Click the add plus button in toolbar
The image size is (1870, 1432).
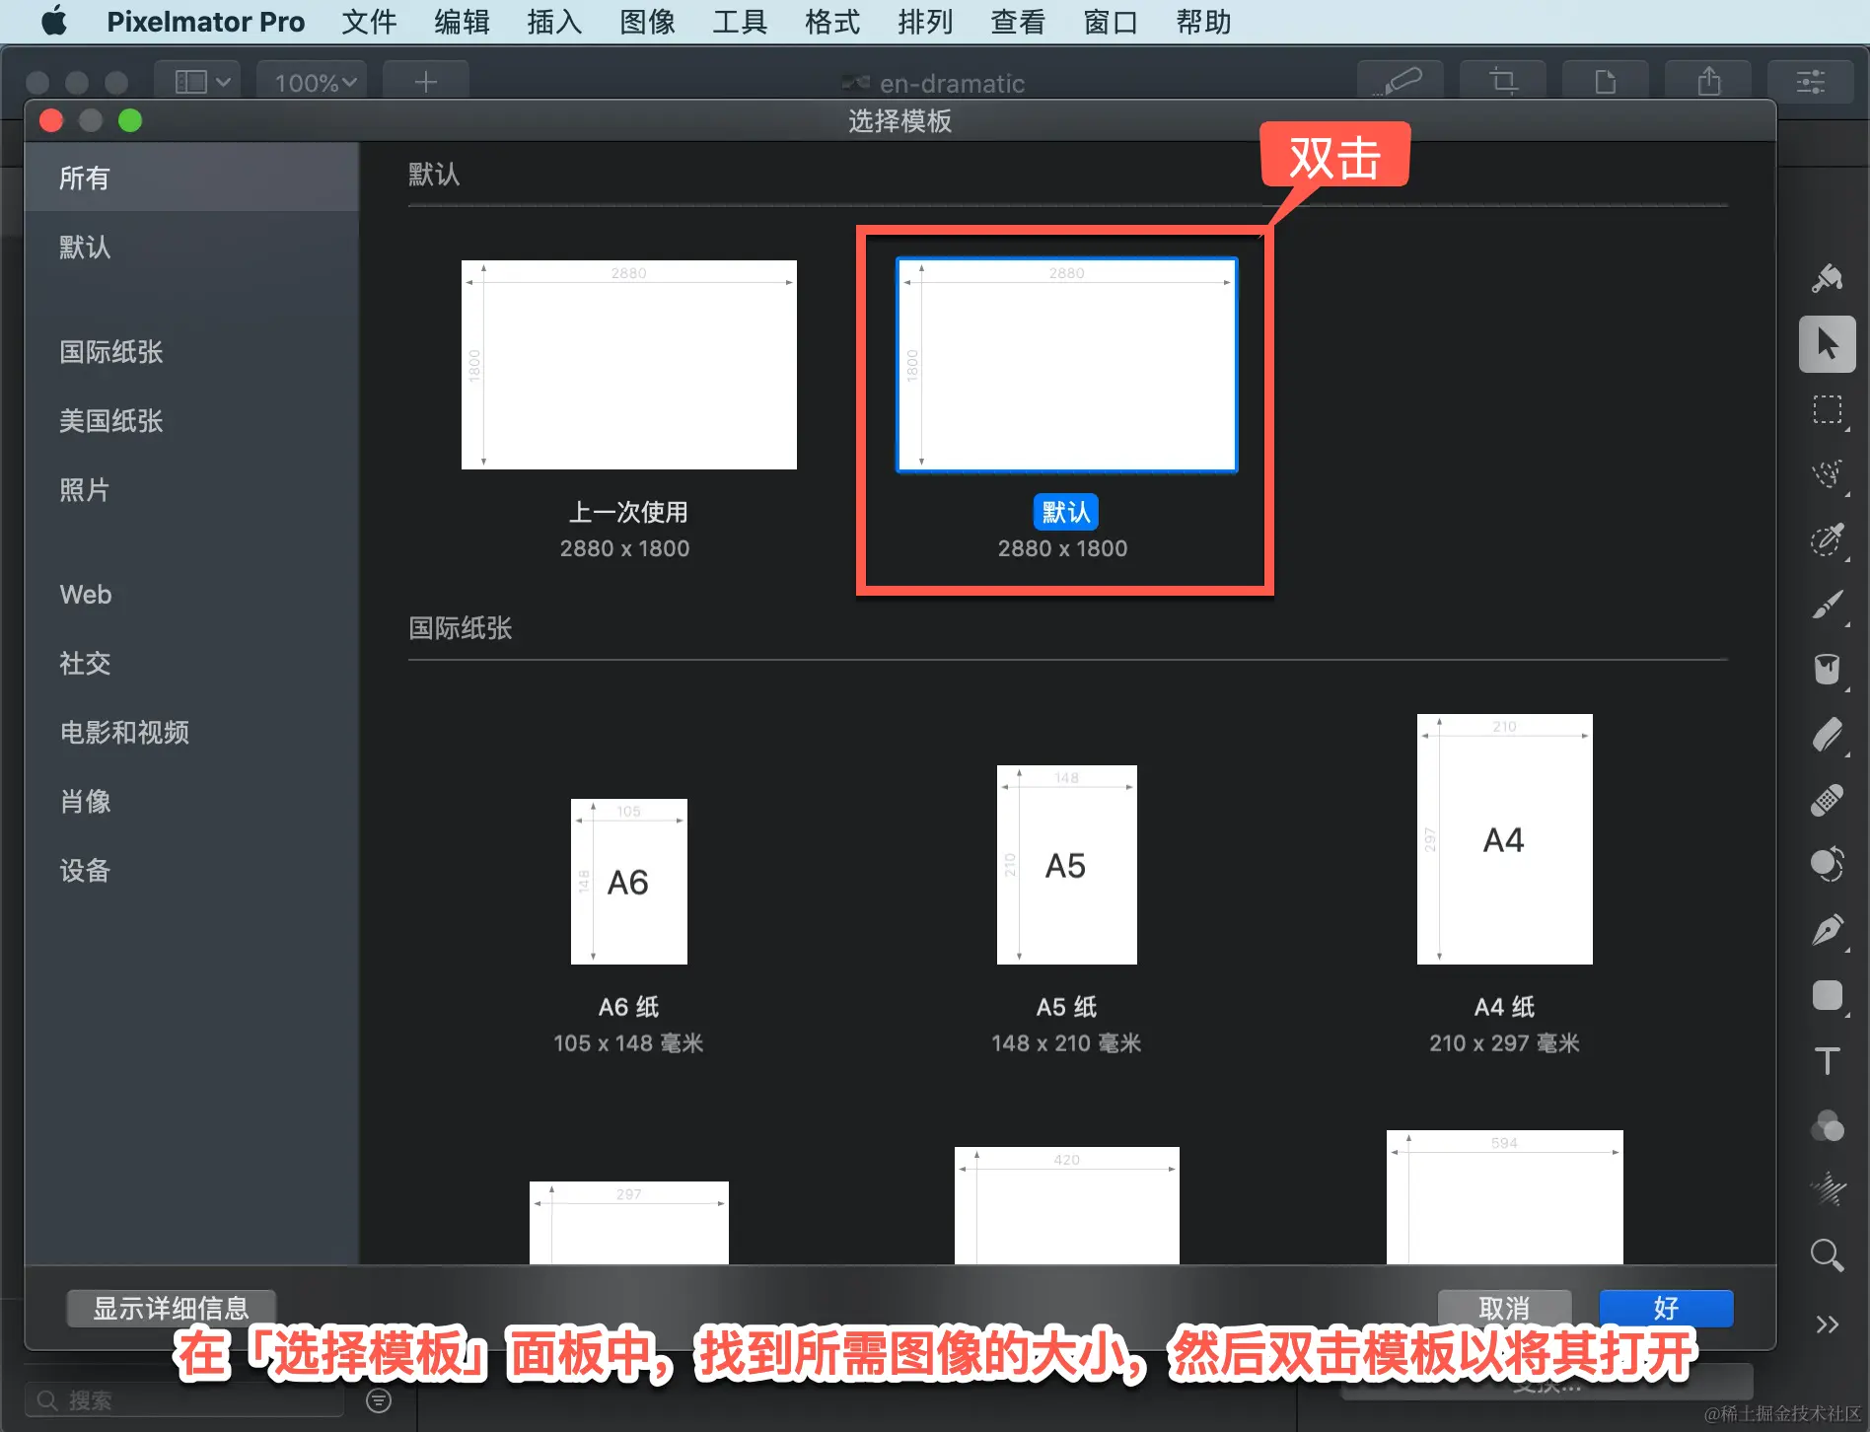click(425, 81)
